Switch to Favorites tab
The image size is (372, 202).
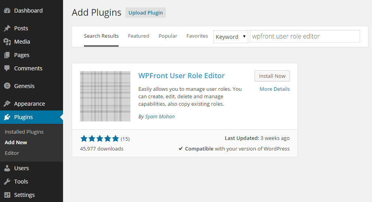tap(197, 36)
